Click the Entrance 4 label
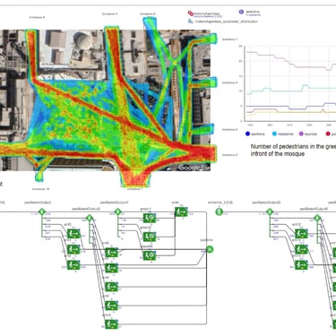The height and width of the screenshot is (336, 336). 37,17
